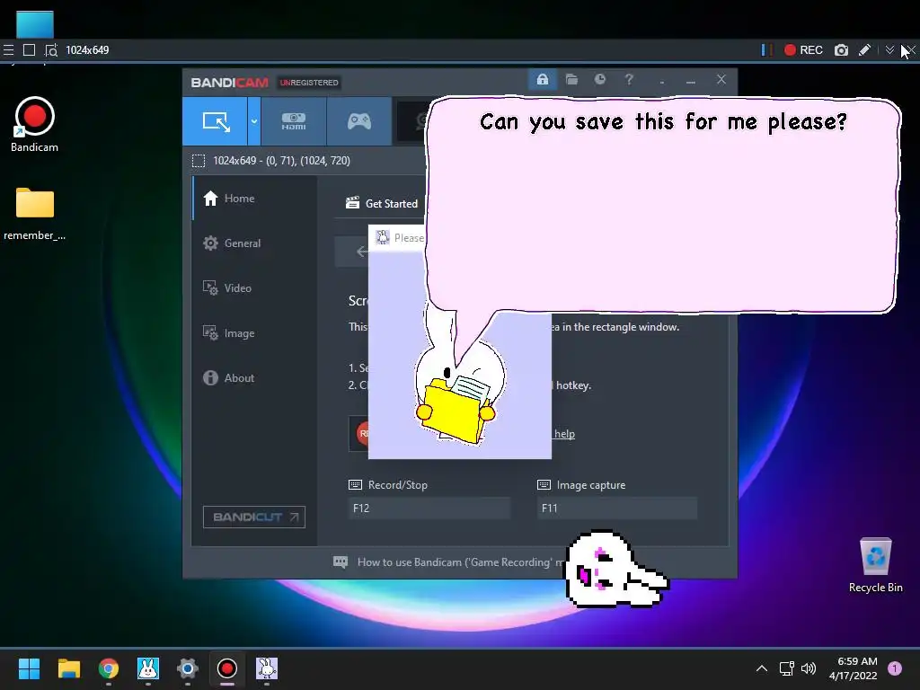Switch to HDMI device recording mode
920x690 pixels.
point(294,121)
